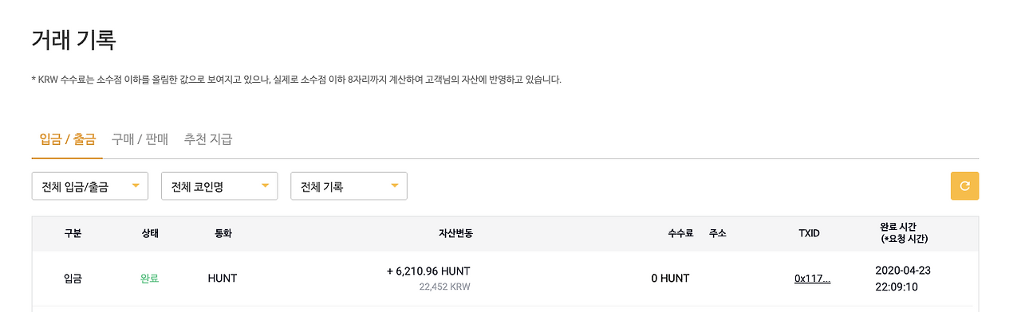Expand the 전체 코인명 coin filter
The image size is (1021, 312).
click(x=219, y=186)
